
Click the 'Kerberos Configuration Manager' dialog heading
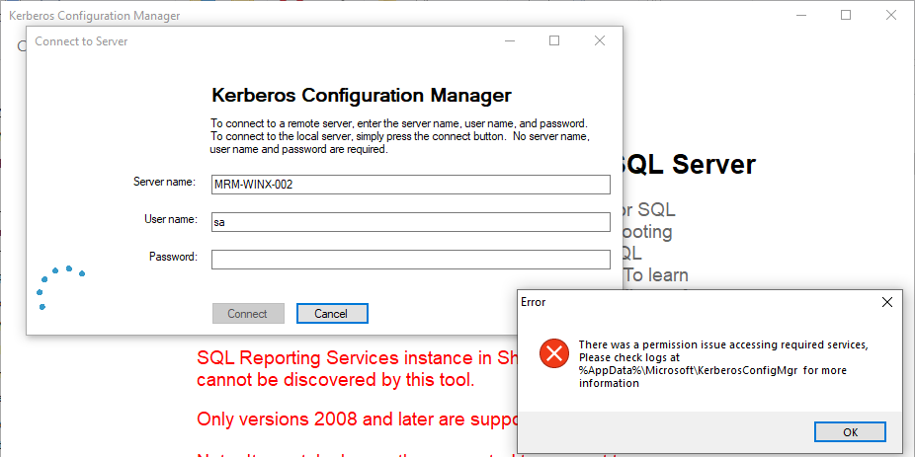coord(362,95)
